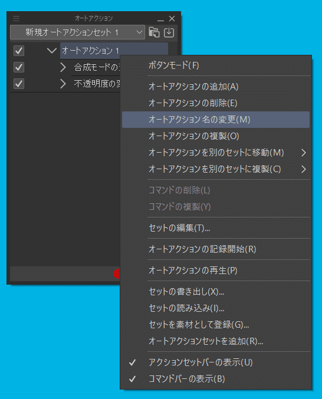
Task: Open 新規オートアクションセット 1 dropdown
Action: click(78, 32)
